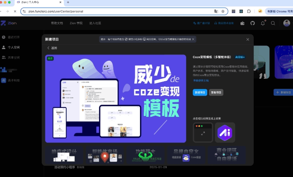293x177 pixels.
Task: Close the 新建项目 dialog
Action: click(x=248, y=39)
